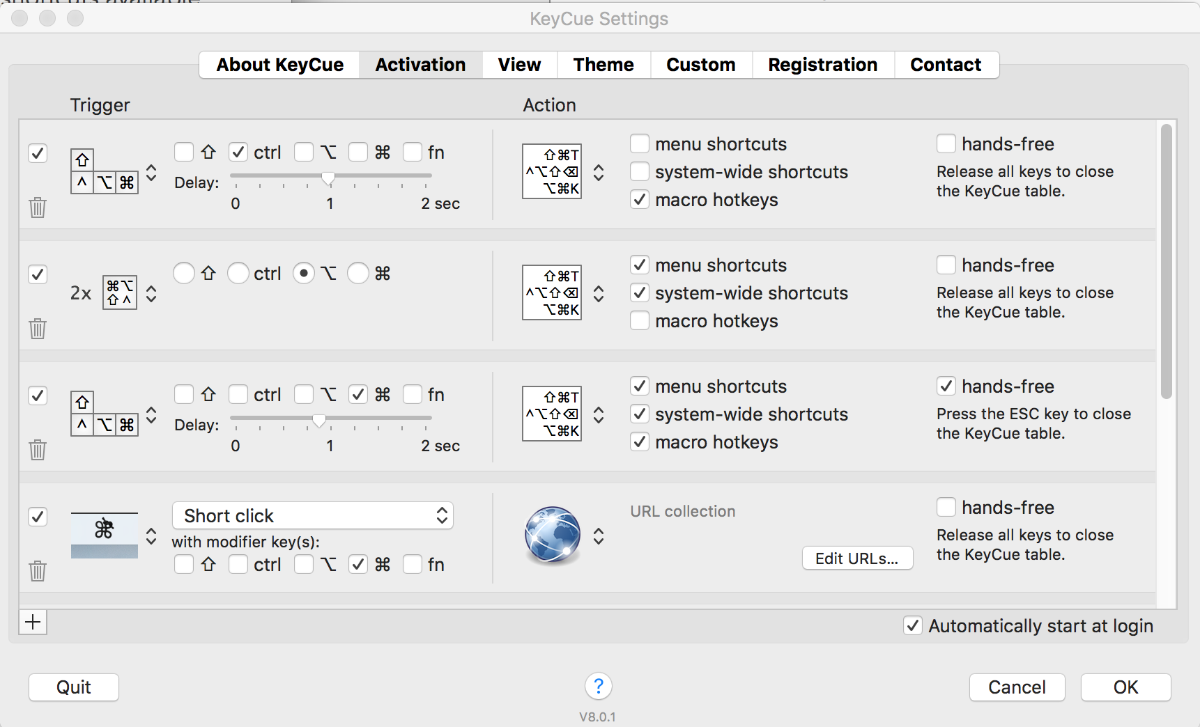The image size is (1200, 727).
Task: Click the shortcut table action icon in third row
Action: click(552, 414)
